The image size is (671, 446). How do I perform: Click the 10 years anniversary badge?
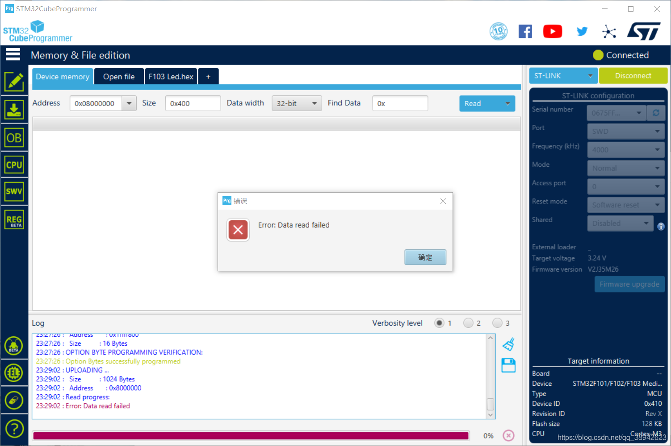(498, 31)
